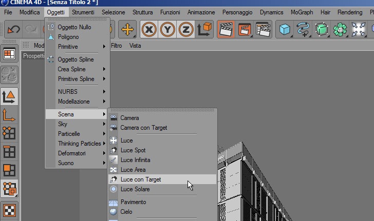Click Render to Picture Viewer icon
This screenshot has height=221, width=374.
pos(244,30)
